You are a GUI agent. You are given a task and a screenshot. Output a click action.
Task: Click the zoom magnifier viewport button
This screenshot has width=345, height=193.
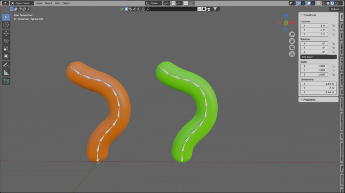[292, 34]
